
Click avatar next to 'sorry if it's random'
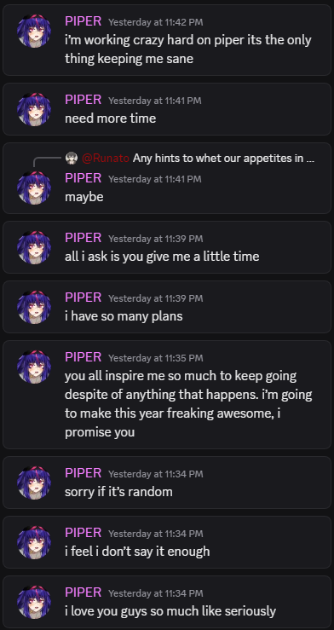(34, 483)
